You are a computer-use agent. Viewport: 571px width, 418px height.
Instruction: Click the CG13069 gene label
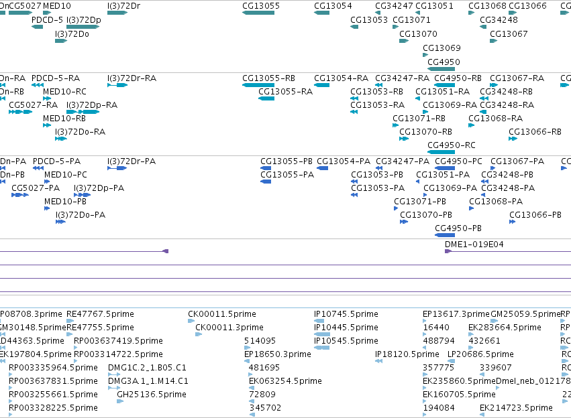(442, 48)
